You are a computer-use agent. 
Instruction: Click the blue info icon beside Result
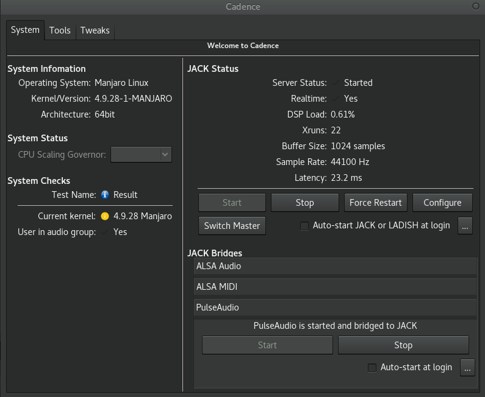tap(105, 195)
